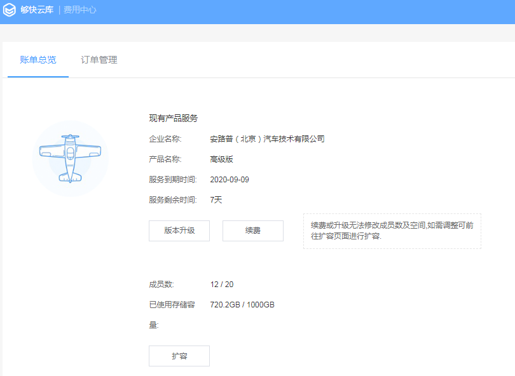Click the 够快云库 logo icon
Viewport: 515px width, 376px height.
[10, 10]
